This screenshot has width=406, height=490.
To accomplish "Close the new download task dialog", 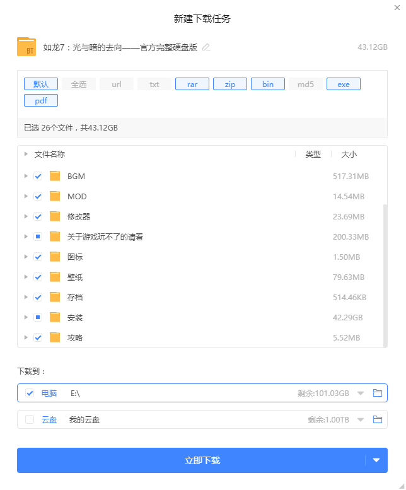I will 397,8.
